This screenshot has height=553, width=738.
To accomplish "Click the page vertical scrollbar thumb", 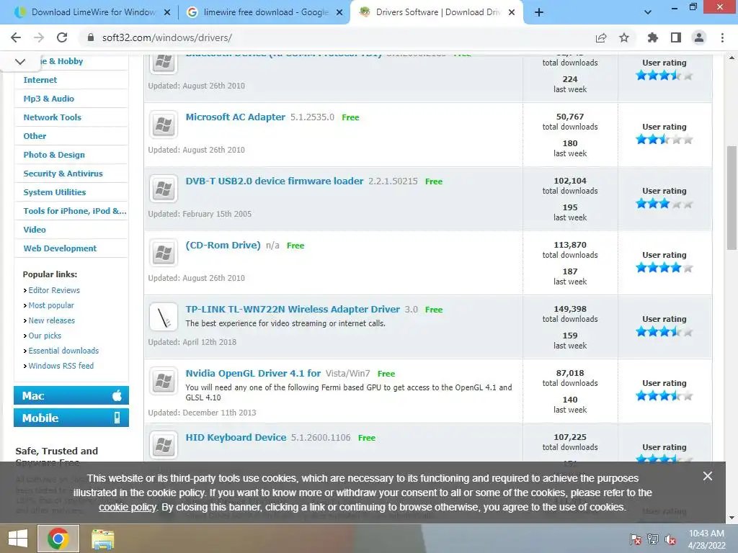I will (731, 197).
